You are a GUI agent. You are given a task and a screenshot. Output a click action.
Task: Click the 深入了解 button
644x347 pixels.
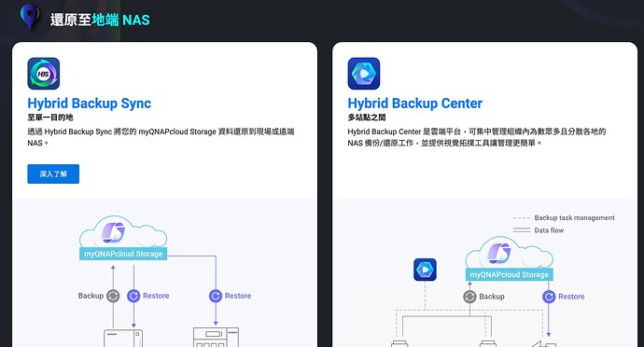coord(53,174)
